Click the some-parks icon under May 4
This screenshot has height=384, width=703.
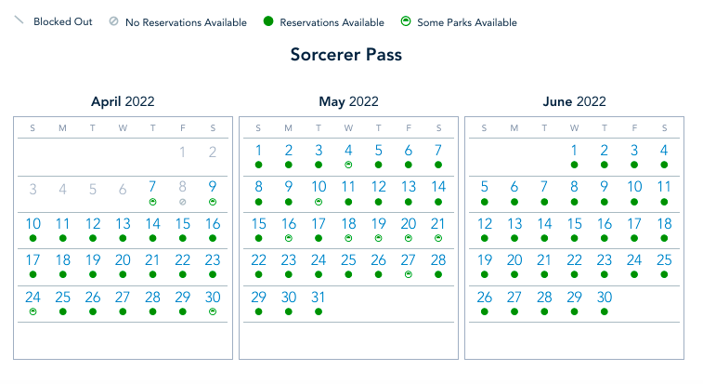point(348,164)
